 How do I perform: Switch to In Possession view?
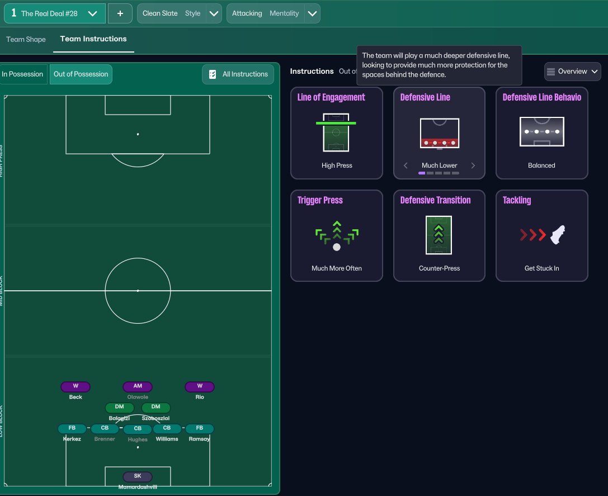pos(22,74)
